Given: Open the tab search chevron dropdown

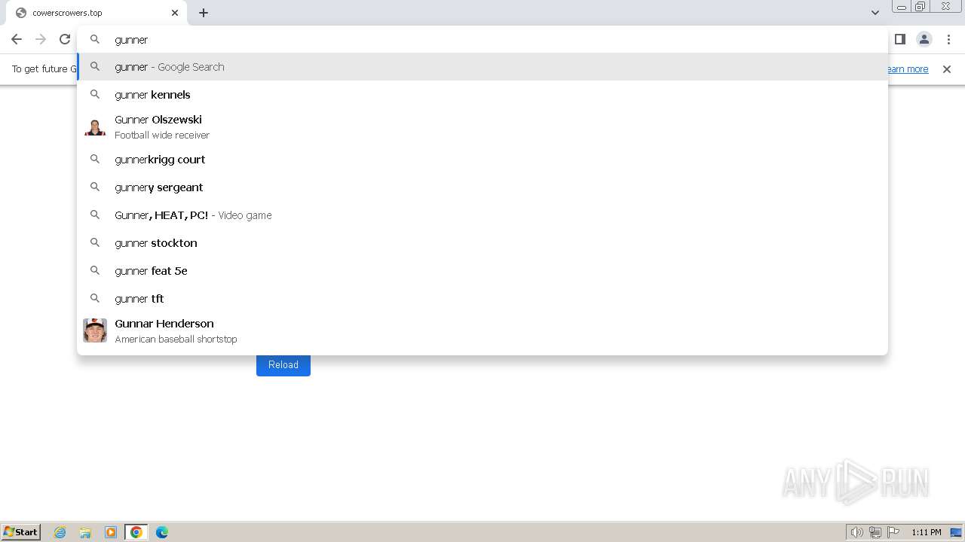Looking at the screenshot, I should click(875, 13).
